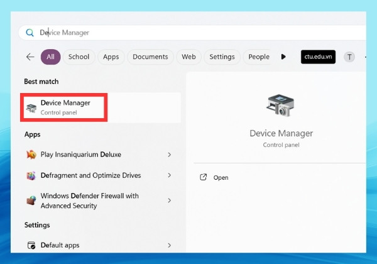Open Play Insaniquarium Deluxe
The width and height of the screenshot is (377, 264).
tap(101, 155)
